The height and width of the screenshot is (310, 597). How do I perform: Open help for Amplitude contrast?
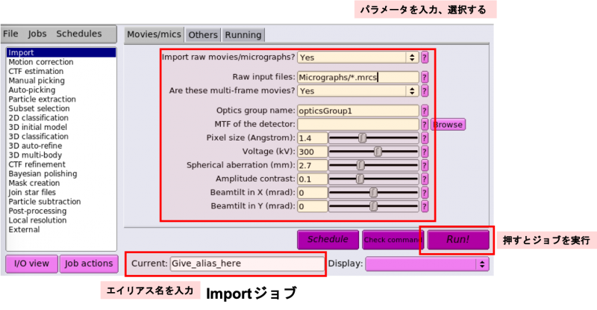tap(425, 179)
